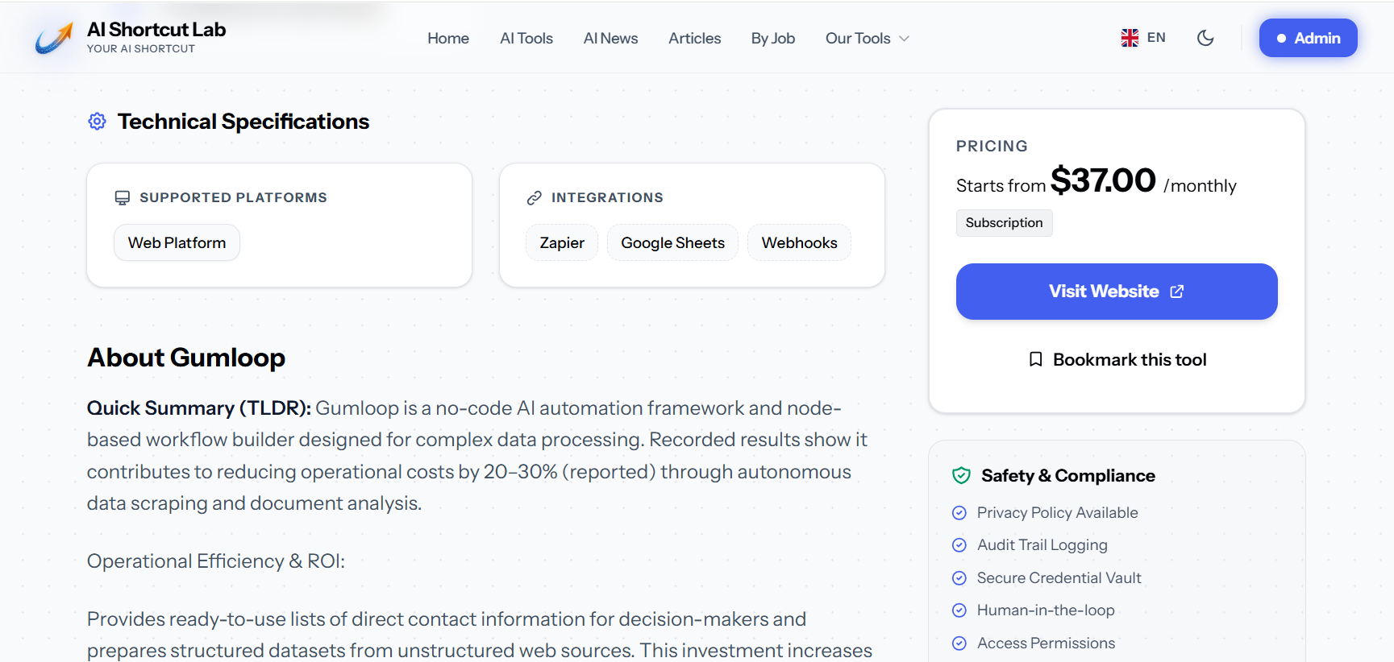Viewport: 1394px width, 662px height.
Task: Click the Technical Specifications gear icon
Action: [x=97, y=122]
